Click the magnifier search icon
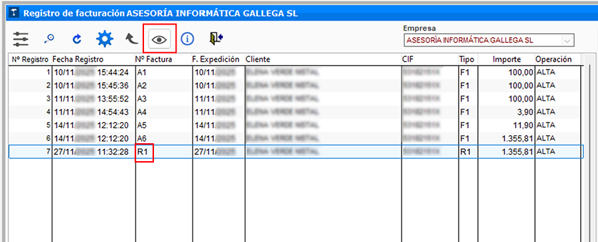Viewport: 598px width, 242px height. pyautogui.click(x=50, y=38)
